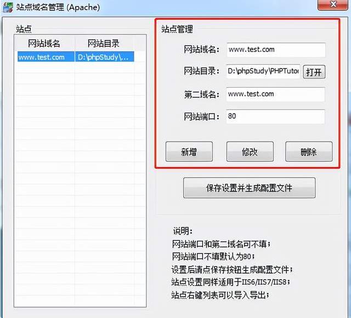Select the www.test.com row in the site list

tap(42, 57)
